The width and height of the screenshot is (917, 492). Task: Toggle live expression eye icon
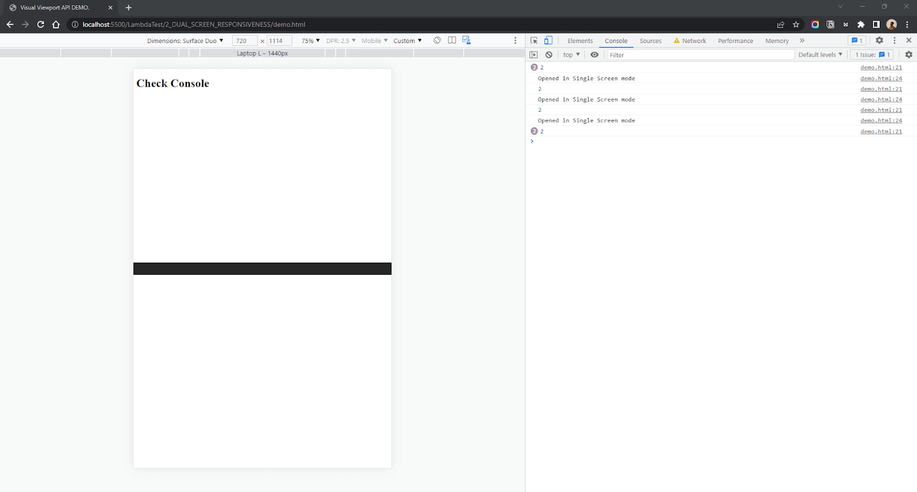pos(594,54)
